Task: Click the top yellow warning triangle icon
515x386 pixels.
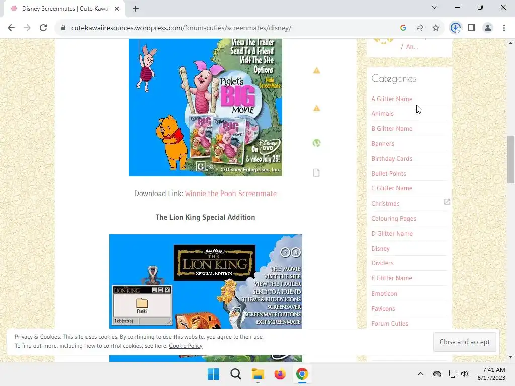Action: 316,70
